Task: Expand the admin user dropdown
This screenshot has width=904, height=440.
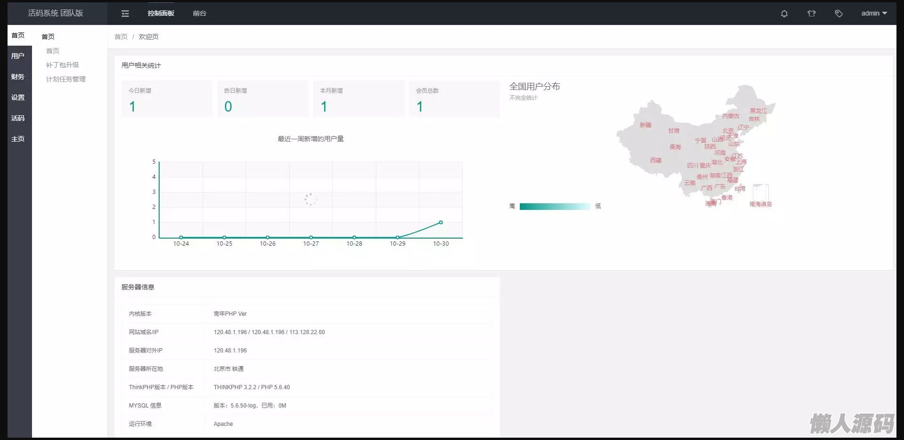Action: click(x=874, y=14)
